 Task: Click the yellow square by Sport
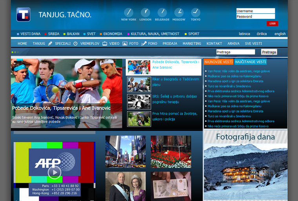[186, 34]
